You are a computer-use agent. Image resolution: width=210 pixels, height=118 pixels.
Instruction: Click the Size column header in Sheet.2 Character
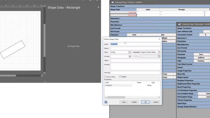pyautogui.click(x=163, y=35)
